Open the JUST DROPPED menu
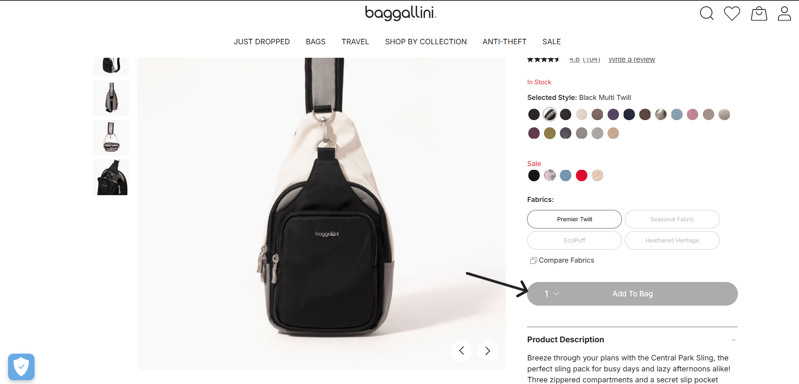This screenshot has height=384, width=799. tap(262, 42)
